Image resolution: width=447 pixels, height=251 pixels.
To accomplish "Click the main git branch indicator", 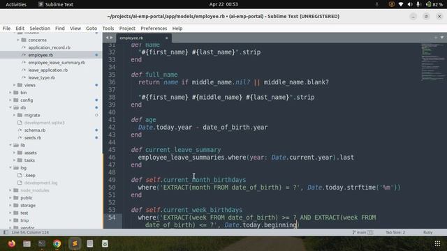I will (x=362, y=232).
